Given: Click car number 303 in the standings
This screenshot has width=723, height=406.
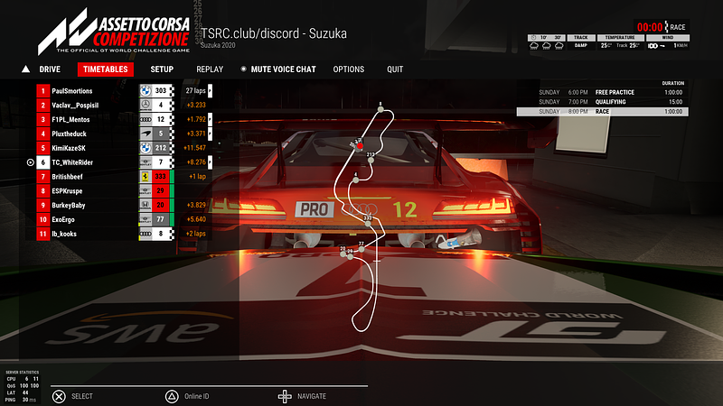Looking at the screenshot, I should click(x=161, y=91).
